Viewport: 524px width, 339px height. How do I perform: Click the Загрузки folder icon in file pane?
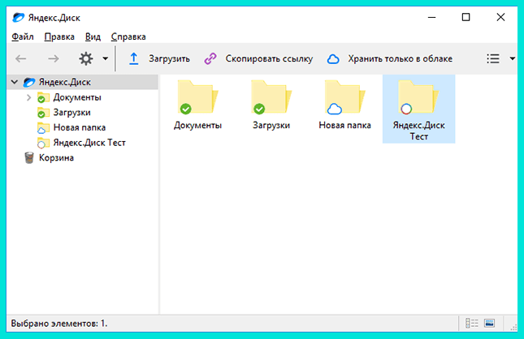[x=271, y=97]
